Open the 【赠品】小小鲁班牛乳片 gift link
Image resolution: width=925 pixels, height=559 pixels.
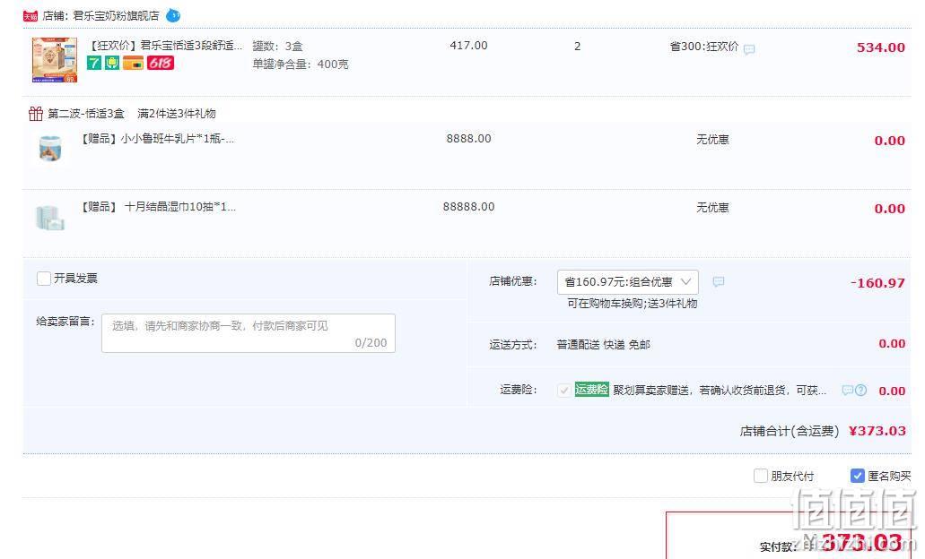[x=157, y=139]
